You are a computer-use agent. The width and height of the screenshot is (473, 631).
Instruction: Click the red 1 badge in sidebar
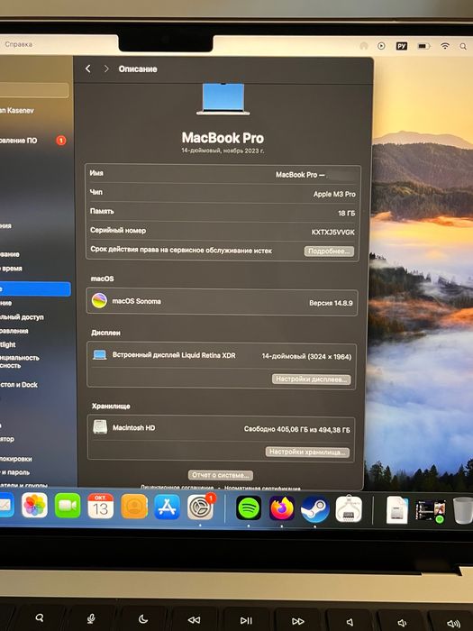coord(60,141)
